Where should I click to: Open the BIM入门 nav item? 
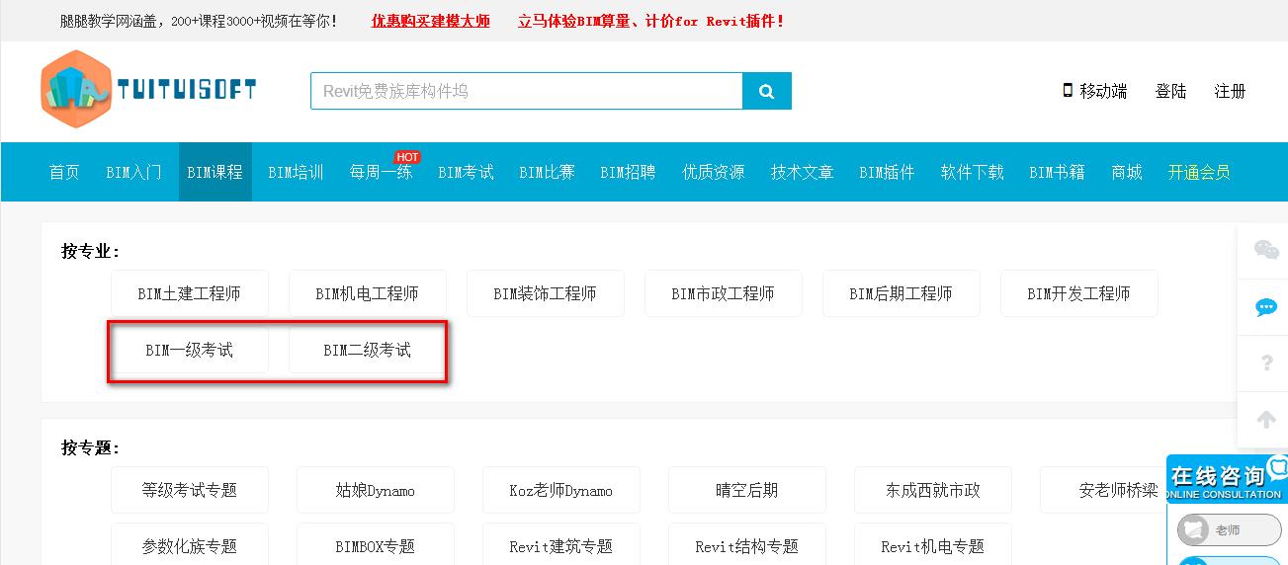[133, 172]
